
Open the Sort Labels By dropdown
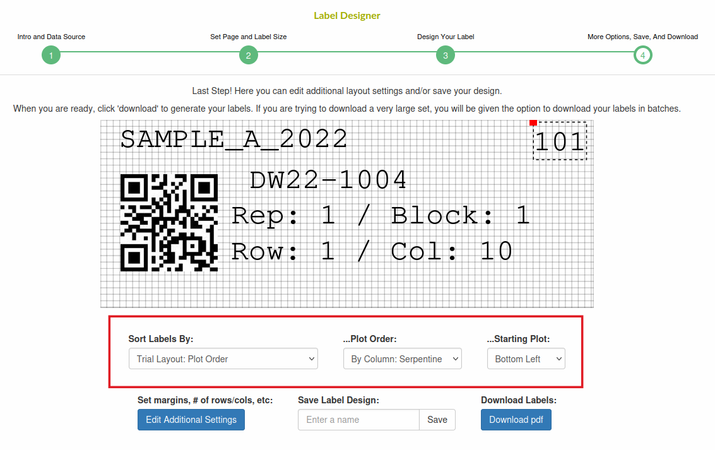click(223, 359)
